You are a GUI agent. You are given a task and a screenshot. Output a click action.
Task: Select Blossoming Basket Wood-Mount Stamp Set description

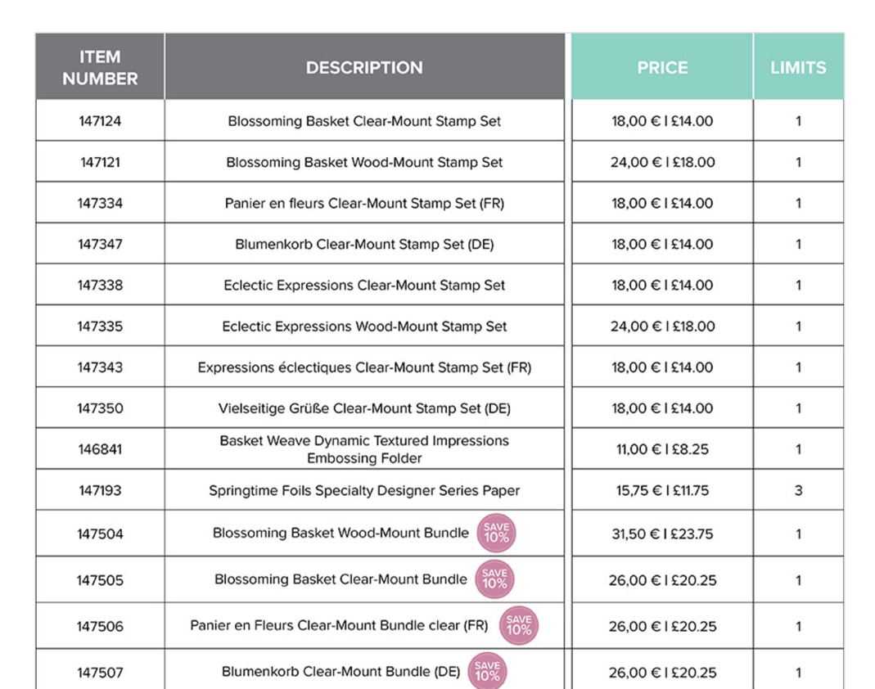coord(364,162)
